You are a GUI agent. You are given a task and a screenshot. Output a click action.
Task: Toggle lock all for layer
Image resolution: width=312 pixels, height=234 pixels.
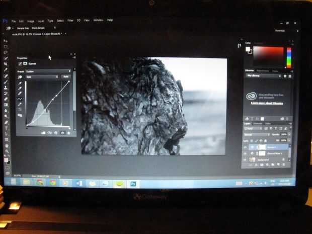(x=266, y=141)
